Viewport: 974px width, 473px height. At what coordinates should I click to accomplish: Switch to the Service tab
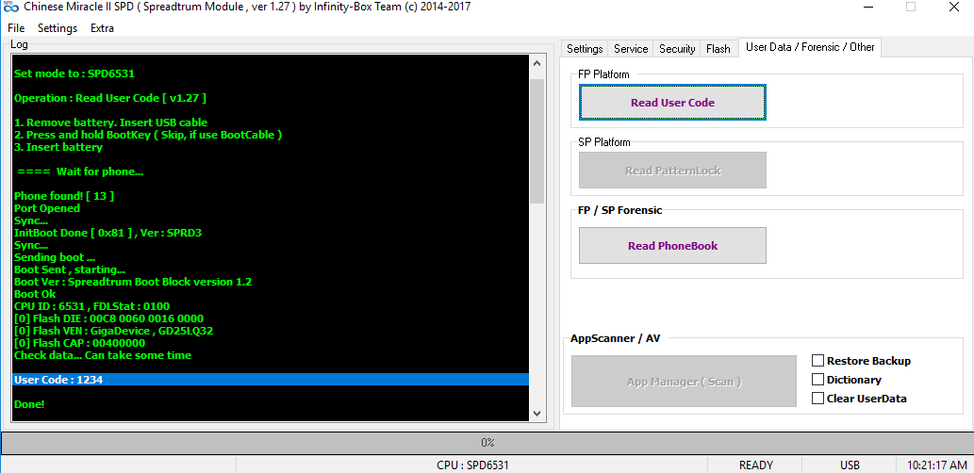631,48
